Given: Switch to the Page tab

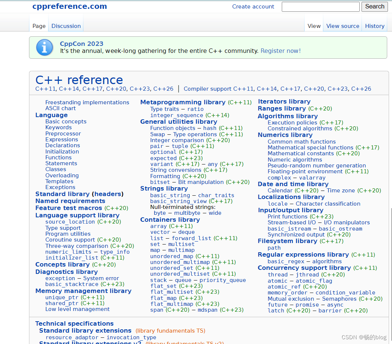Looking at the screenshot, I should (39, 26).
